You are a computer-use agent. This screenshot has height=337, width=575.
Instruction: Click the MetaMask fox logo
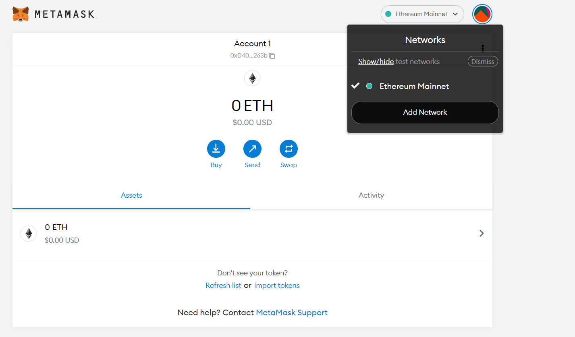click(21, 14)
